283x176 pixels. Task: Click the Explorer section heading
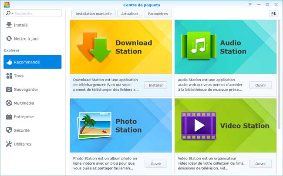point(12,50)
